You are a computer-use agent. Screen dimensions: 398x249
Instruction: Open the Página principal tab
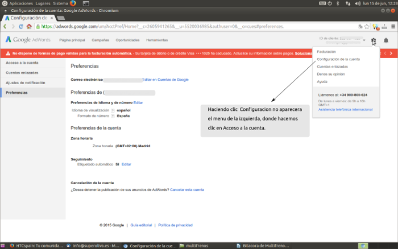(72, 40)
